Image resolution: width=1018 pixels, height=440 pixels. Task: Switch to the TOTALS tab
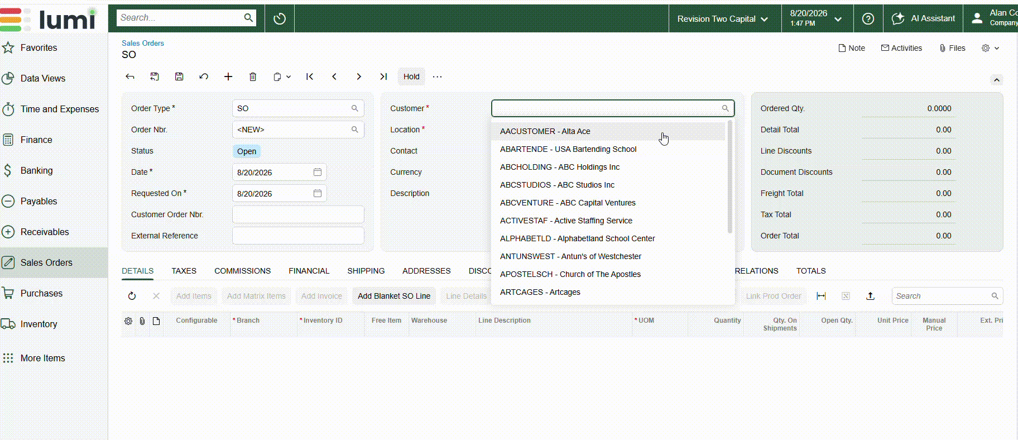811,271
